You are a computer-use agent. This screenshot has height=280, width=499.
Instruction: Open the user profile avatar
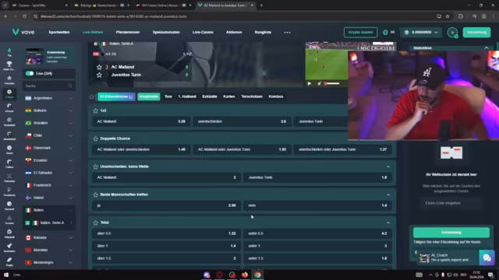[x=452, y=33]
